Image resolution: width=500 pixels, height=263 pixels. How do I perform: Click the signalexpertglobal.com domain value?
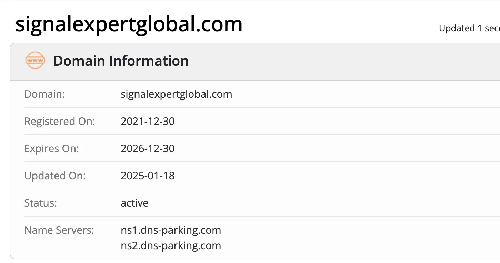point(176,94)
